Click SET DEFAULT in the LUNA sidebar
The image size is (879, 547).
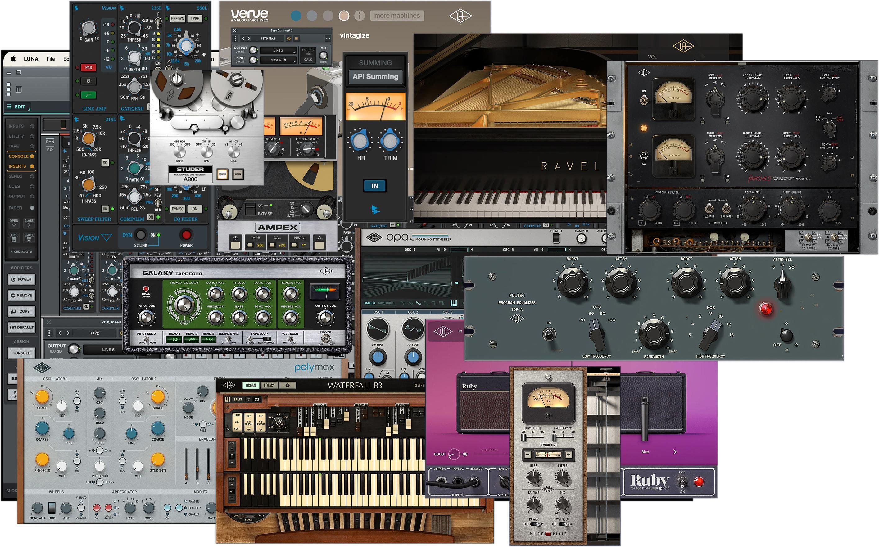coord(21,328)
